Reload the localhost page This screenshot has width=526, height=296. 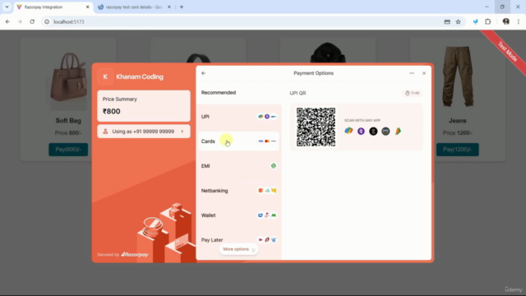[32, 22]
